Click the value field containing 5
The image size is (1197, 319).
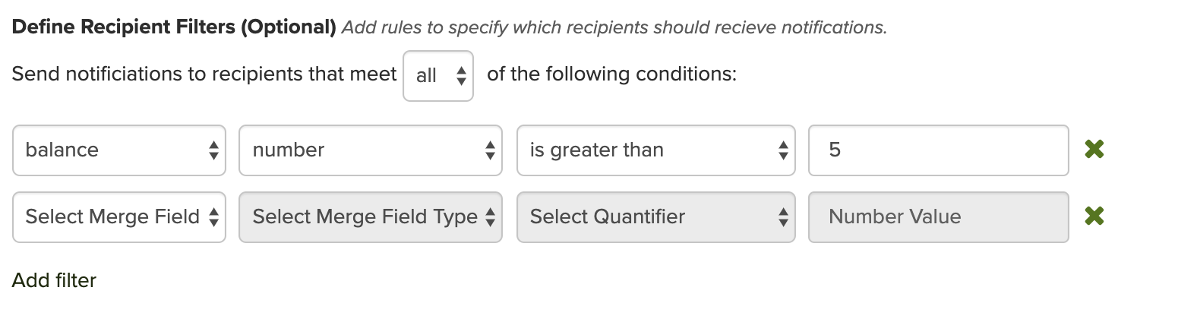pos(938,150)
